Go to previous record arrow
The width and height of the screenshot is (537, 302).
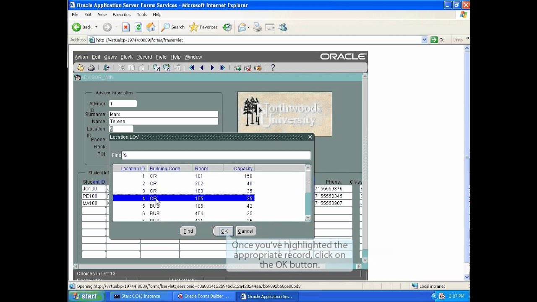point(202,68)
